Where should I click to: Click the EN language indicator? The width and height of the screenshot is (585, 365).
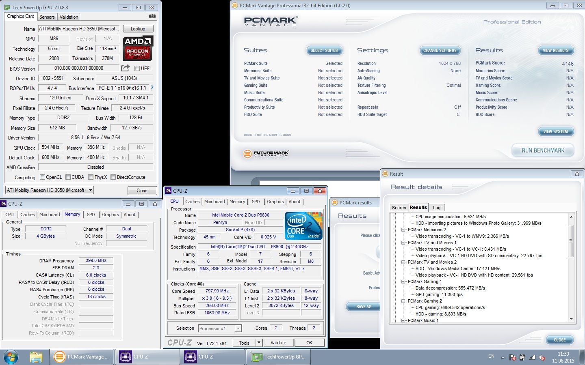coord(491,356)
